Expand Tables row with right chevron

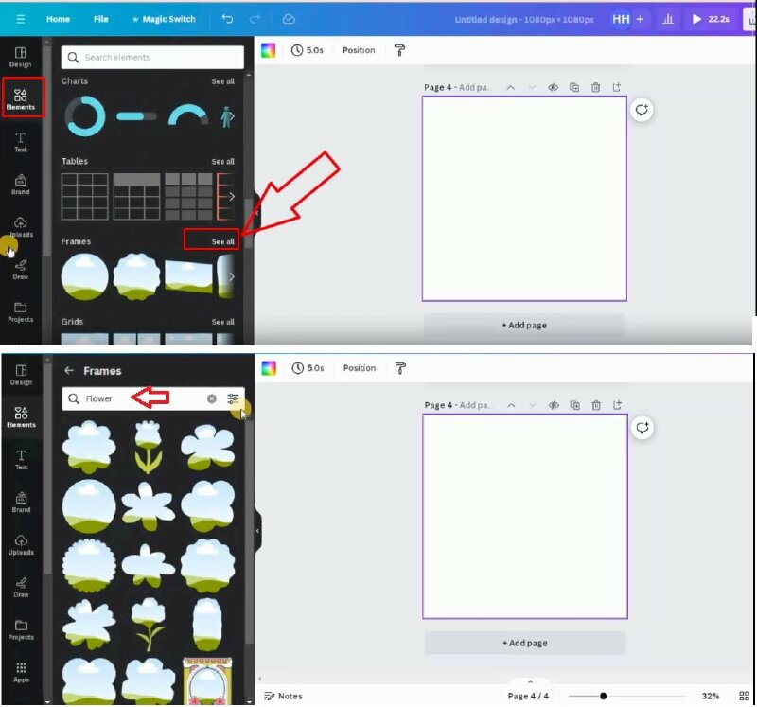click(x=231, y=196)
